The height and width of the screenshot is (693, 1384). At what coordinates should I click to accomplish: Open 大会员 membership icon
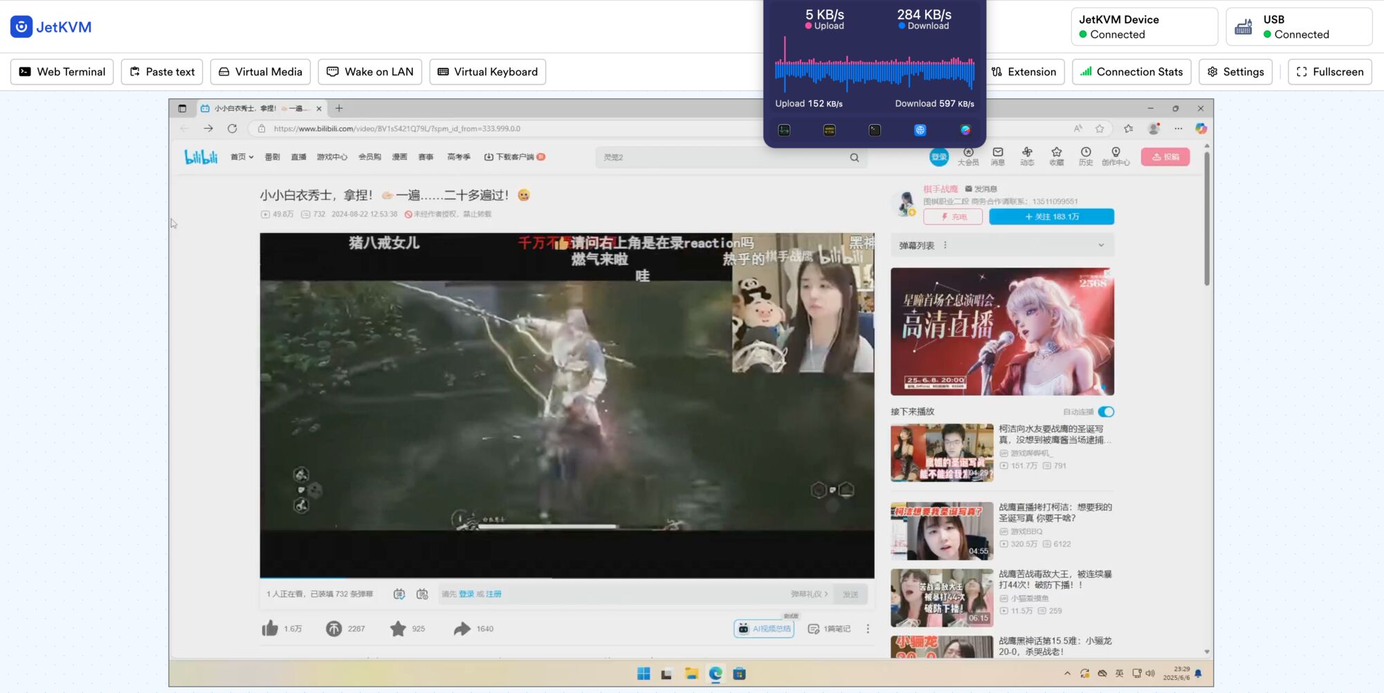point(968,157)
